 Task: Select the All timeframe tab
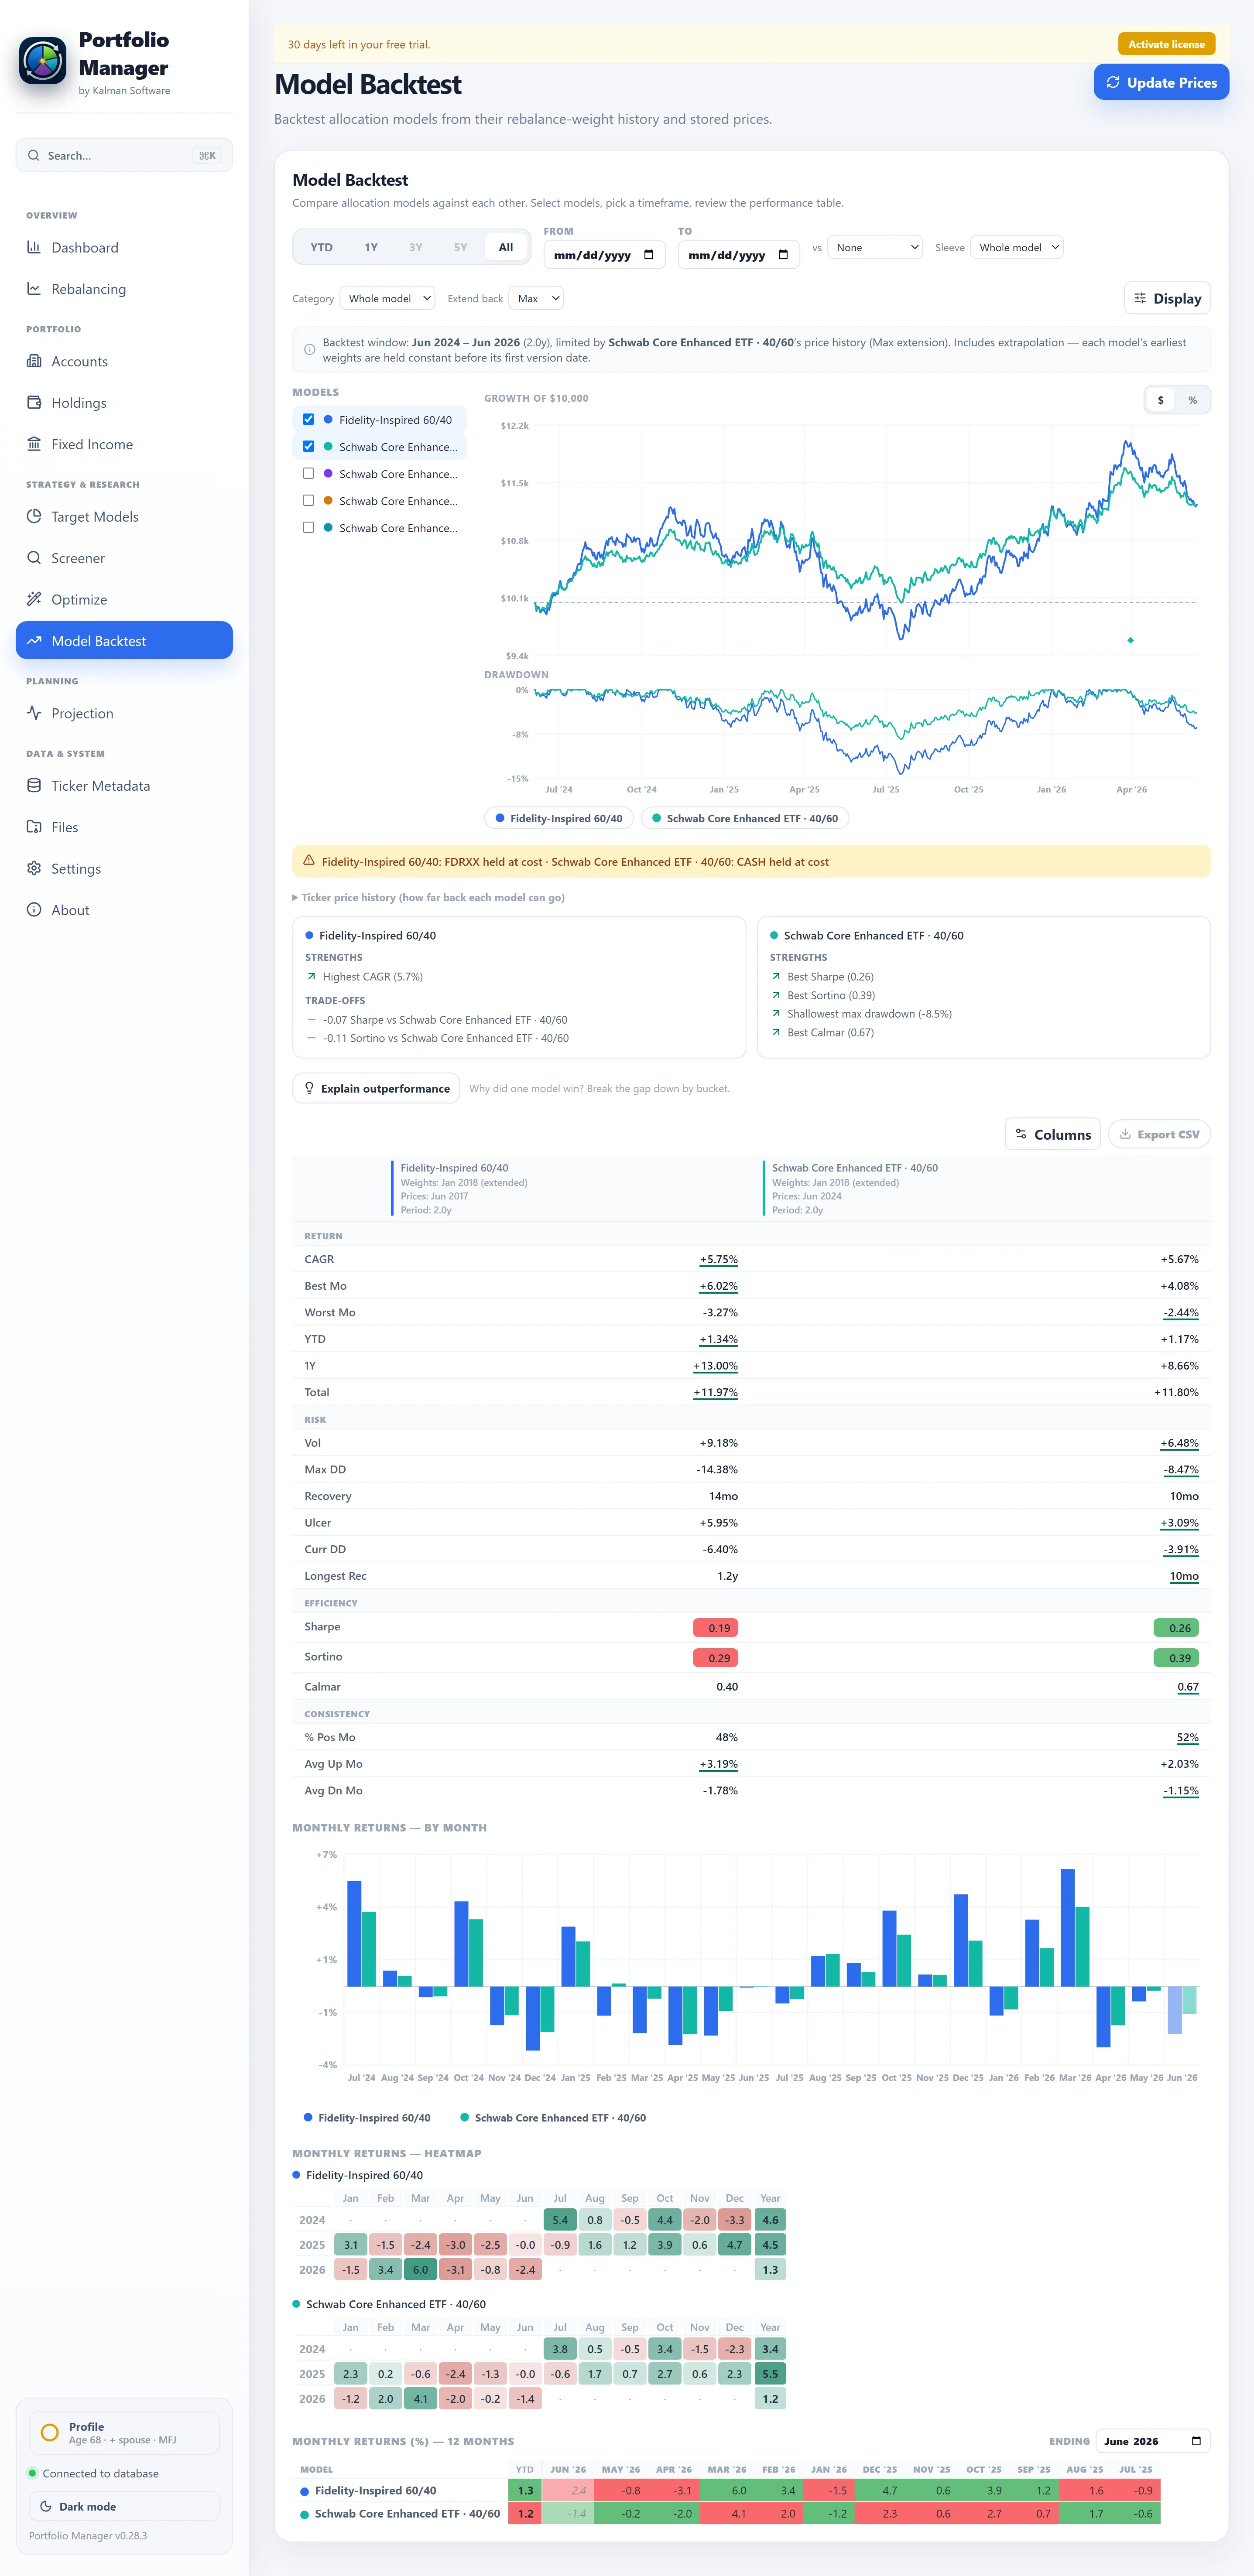[x=506, y=247]
